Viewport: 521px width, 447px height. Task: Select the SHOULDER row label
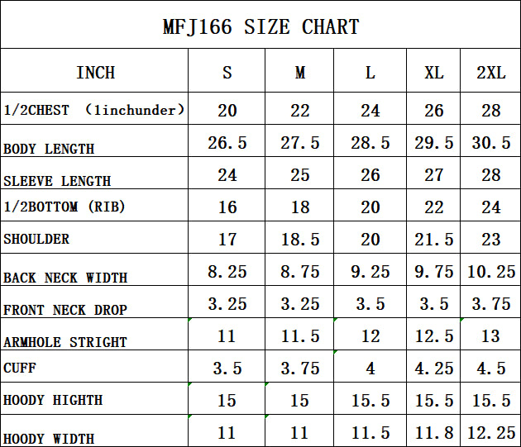(x=36, y=239)
